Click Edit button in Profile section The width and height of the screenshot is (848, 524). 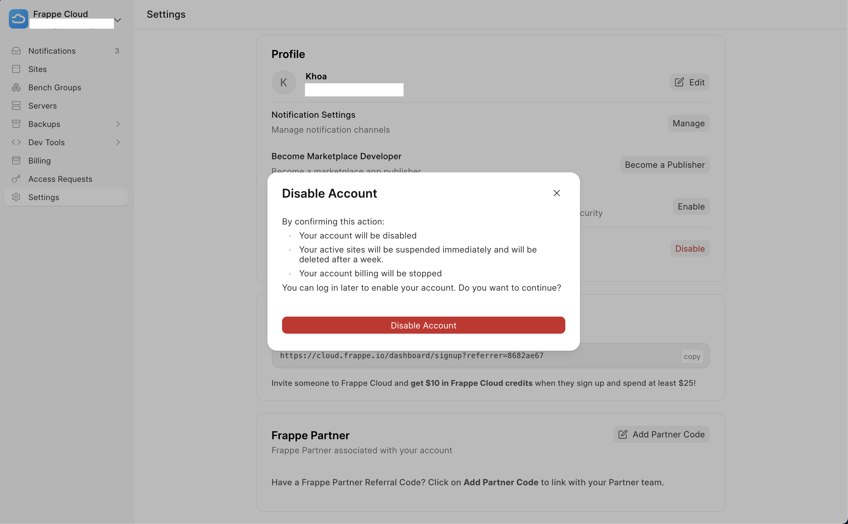(x=689, y=82)
